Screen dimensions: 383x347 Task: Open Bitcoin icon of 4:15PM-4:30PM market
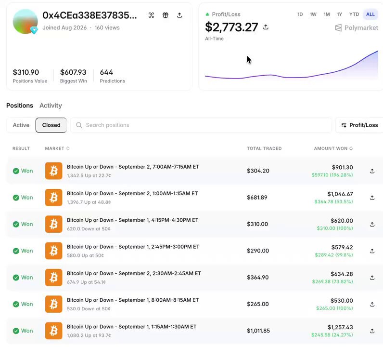point(54,224)
